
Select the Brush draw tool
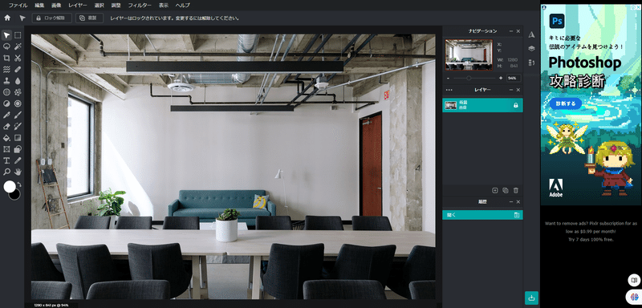18,115
